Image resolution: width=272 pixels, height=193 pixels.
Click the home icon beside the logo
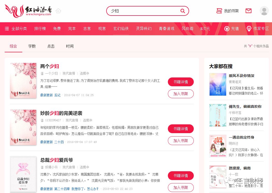pyautogui.click(x=58, y=11)
